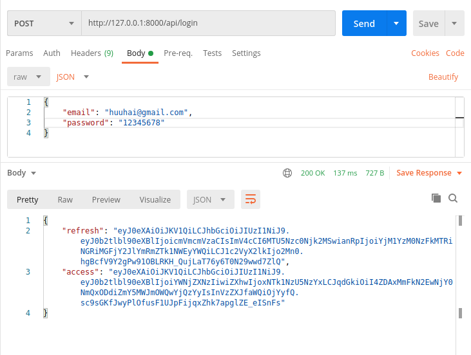
Task: Open search in the response body
Action: (x=452, y=198)
